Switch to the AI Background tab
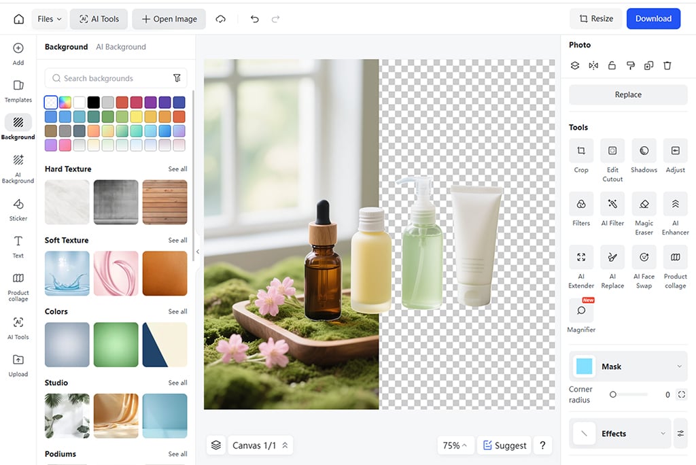Screen dimensions: 696x465 (x=121, y=47)
